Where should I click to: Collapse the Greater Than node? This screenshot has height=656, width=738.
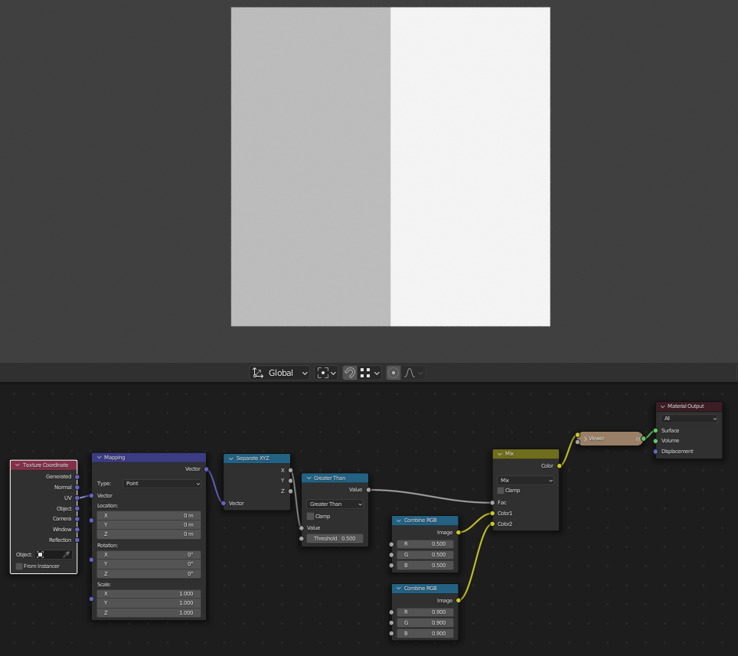pos(309,478)
